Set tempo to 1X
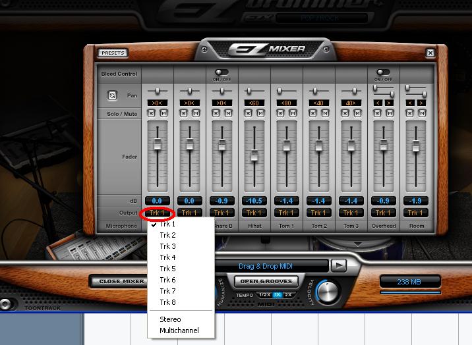This screenshot has height=345, width=472. [278, 295]
